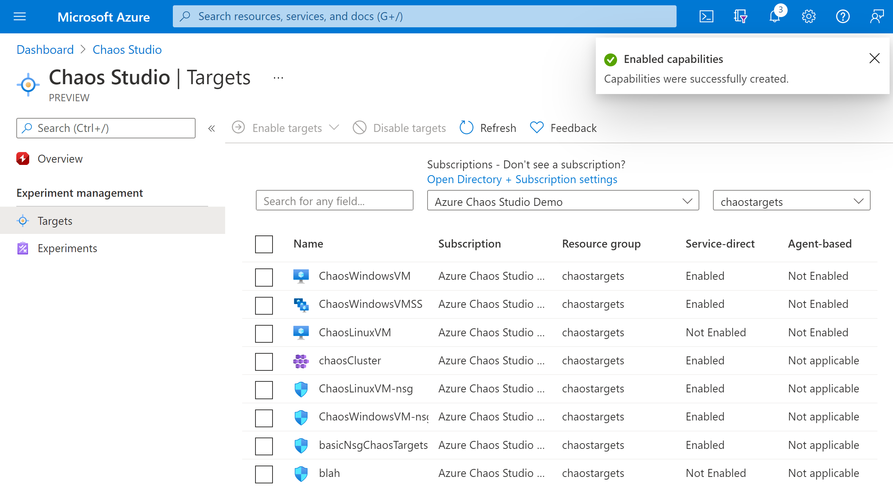Open the Targets section menu

[x=54, y=220]
